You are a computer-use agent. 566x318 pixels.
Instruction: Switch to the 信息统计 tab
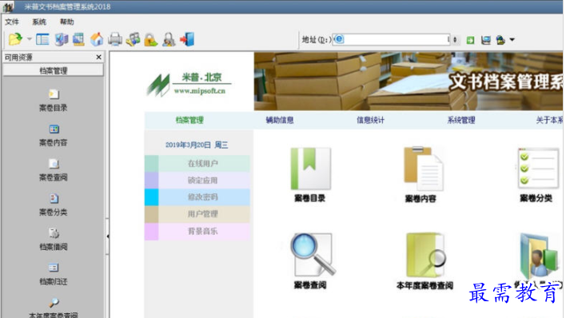coord(370,120)
